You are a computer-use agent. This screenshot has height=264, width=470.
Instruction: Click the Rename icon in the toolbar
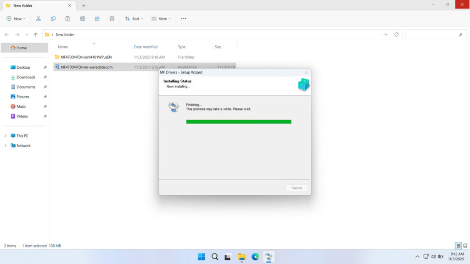click(83, 18)
